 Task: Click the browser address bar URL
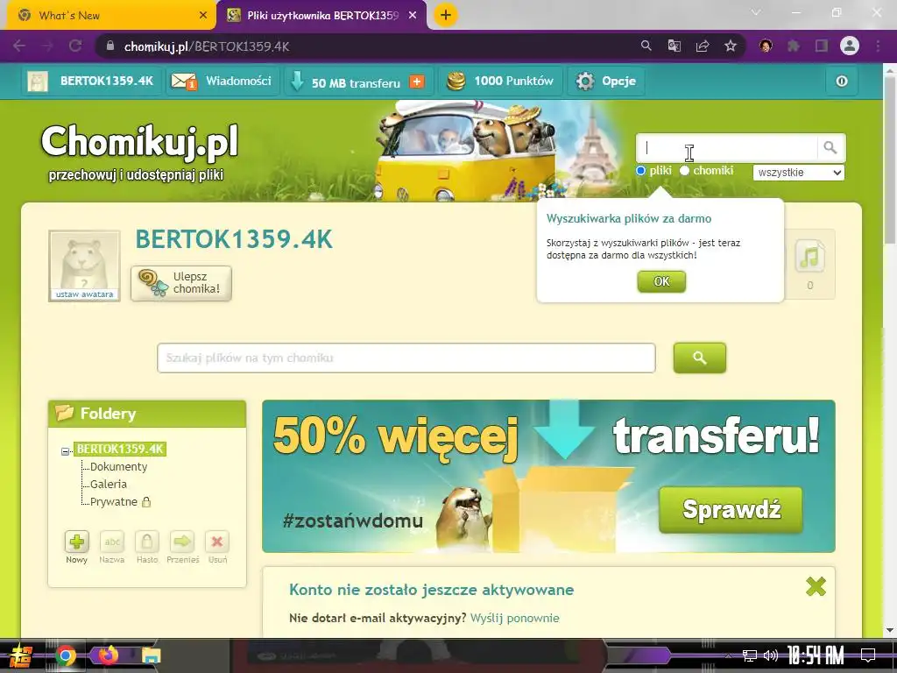coord(207,46)
